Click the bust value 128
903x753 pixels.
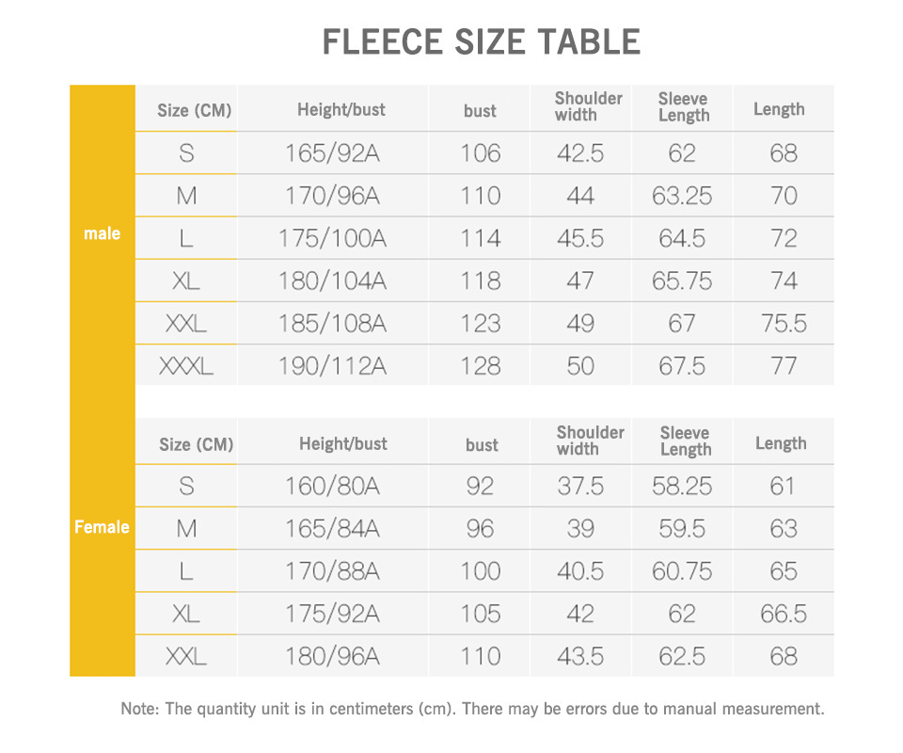480,366
